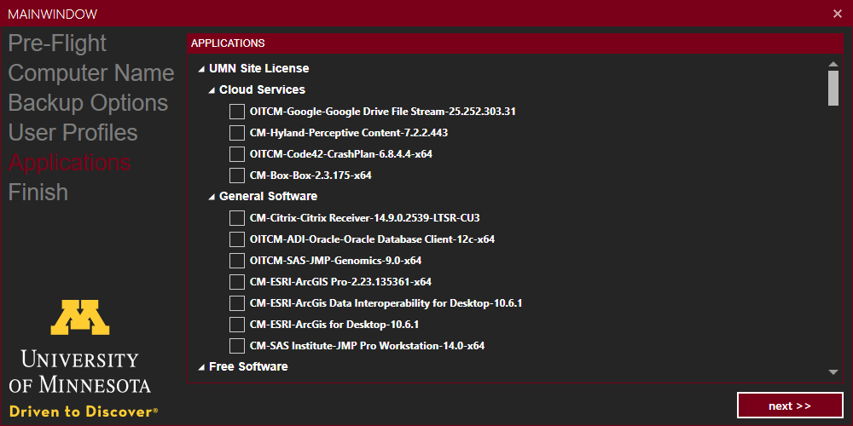This screenshot has width=853, height=426.
Task: Select Applications step in sidebar
Action: click(x=70, y=163)
